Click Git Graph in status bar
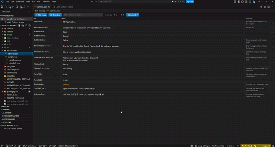The image size is (275, 147). pos(53,146)
